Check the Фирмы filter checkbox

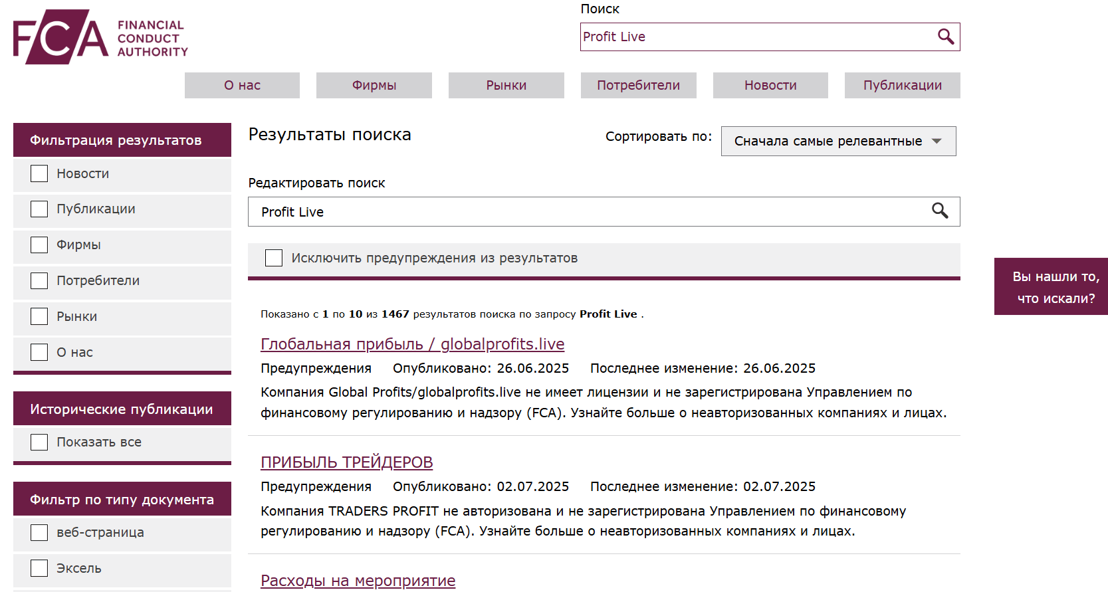(39, 245)
